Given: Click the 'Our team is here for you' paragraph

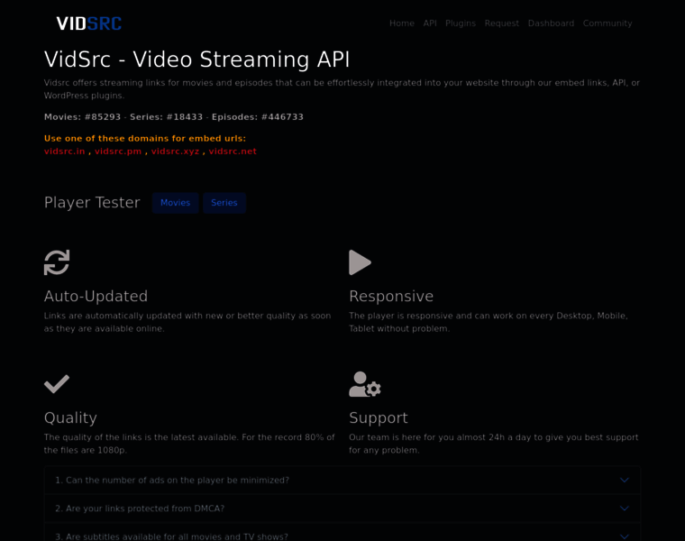Looking at the screenshot, I should click(494, 444).
